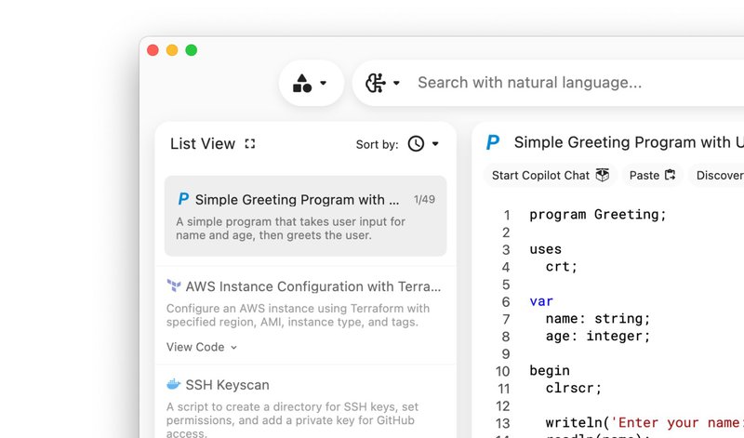Click the Paste button
This screenshot has width=744, height=438.
(x=653, y=175)
